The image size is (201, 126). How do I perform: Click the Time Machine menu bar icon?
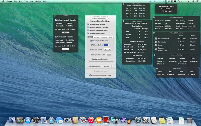[x=179, y=1]
